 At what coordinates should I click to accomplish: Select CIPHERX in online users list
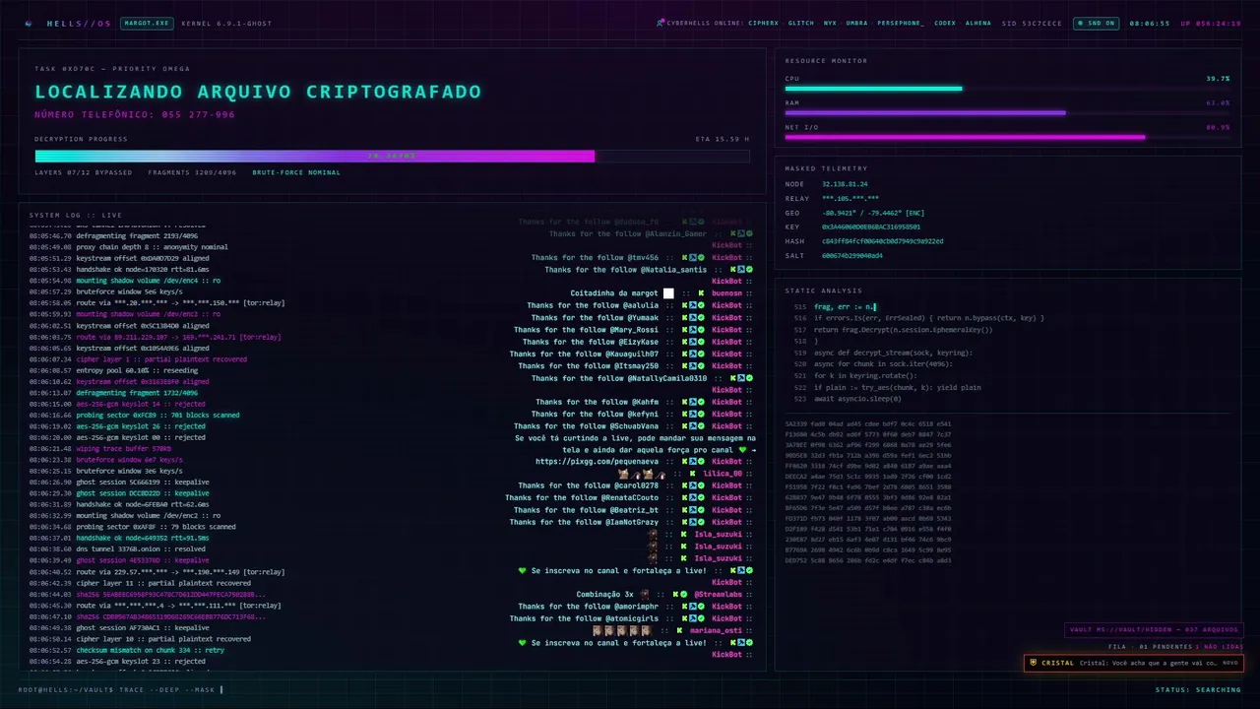pyautogui.click(x=763, y=23)
